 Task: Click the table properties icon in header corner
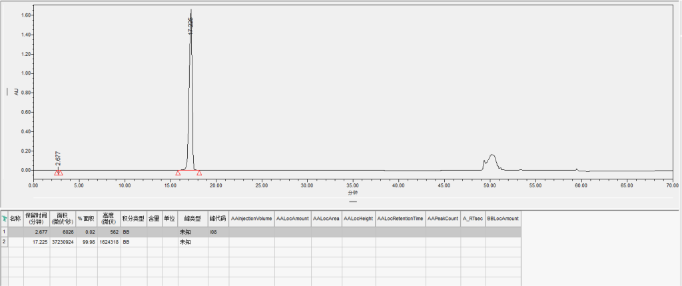(4, 218)
